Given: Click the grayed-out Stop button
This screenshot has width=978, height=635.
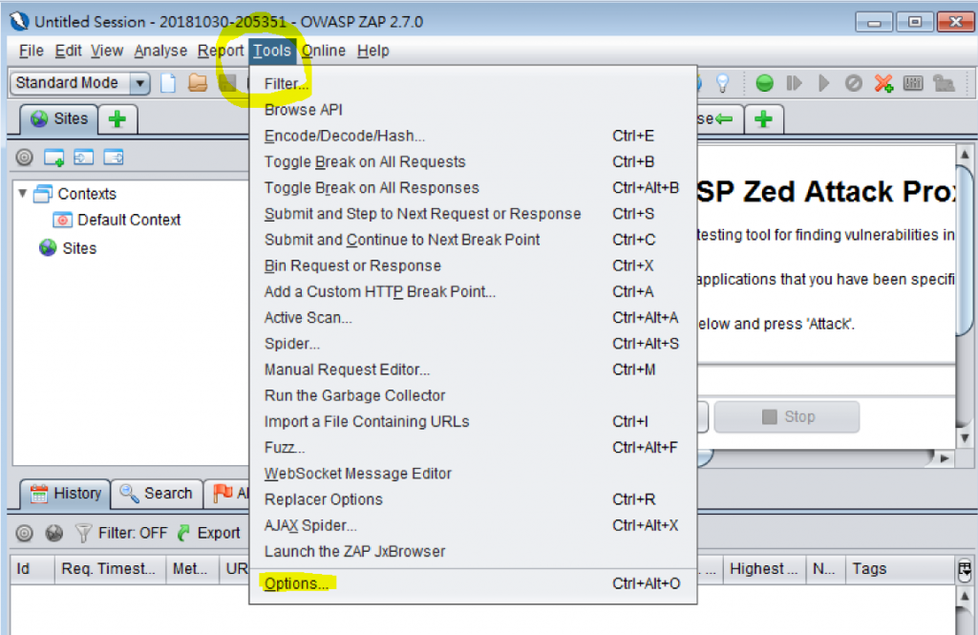Looking at the screenshot, I should pos(787,416).
